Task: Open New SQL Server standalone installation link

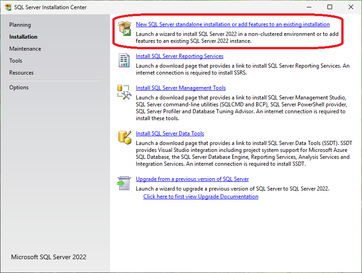Action: click(233, 24)
